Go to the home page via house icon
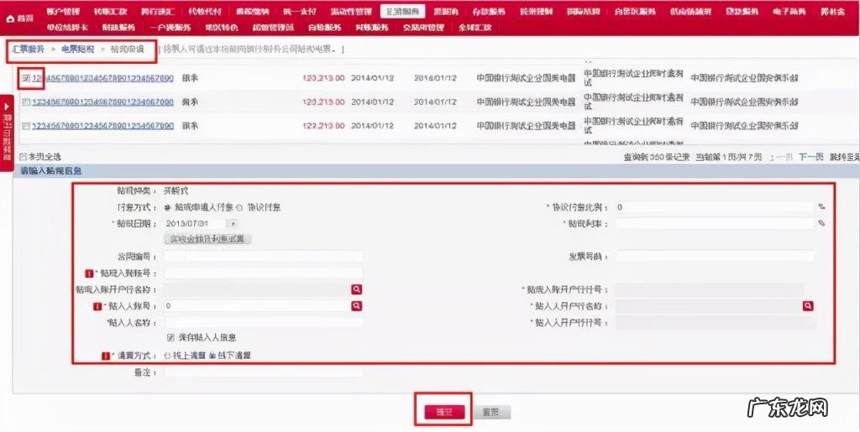The image size is (860, 432). 10,18
